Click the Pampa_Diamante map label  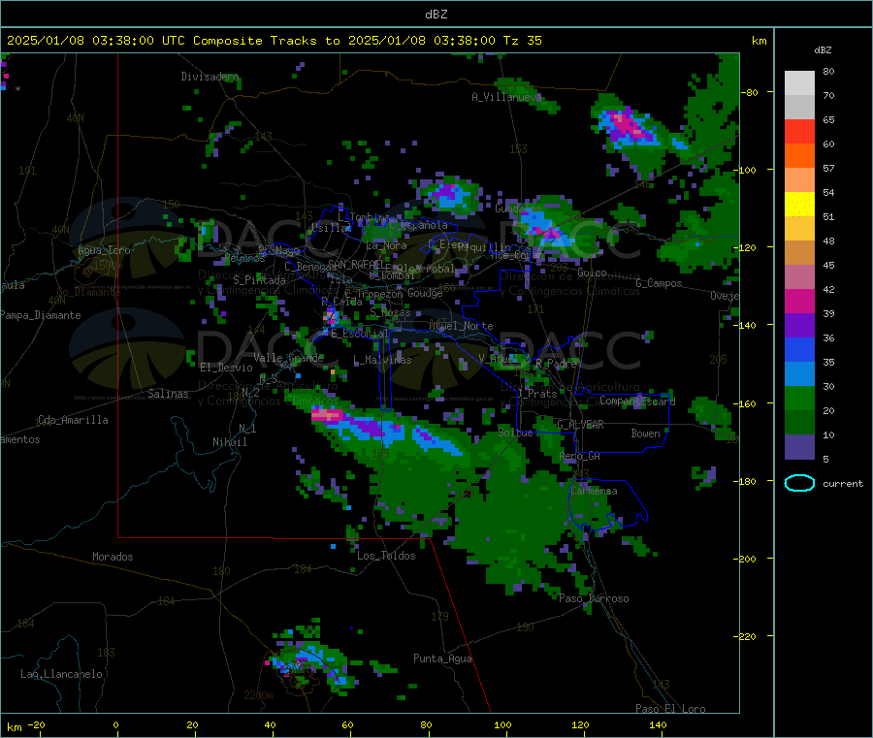[41, 315]
